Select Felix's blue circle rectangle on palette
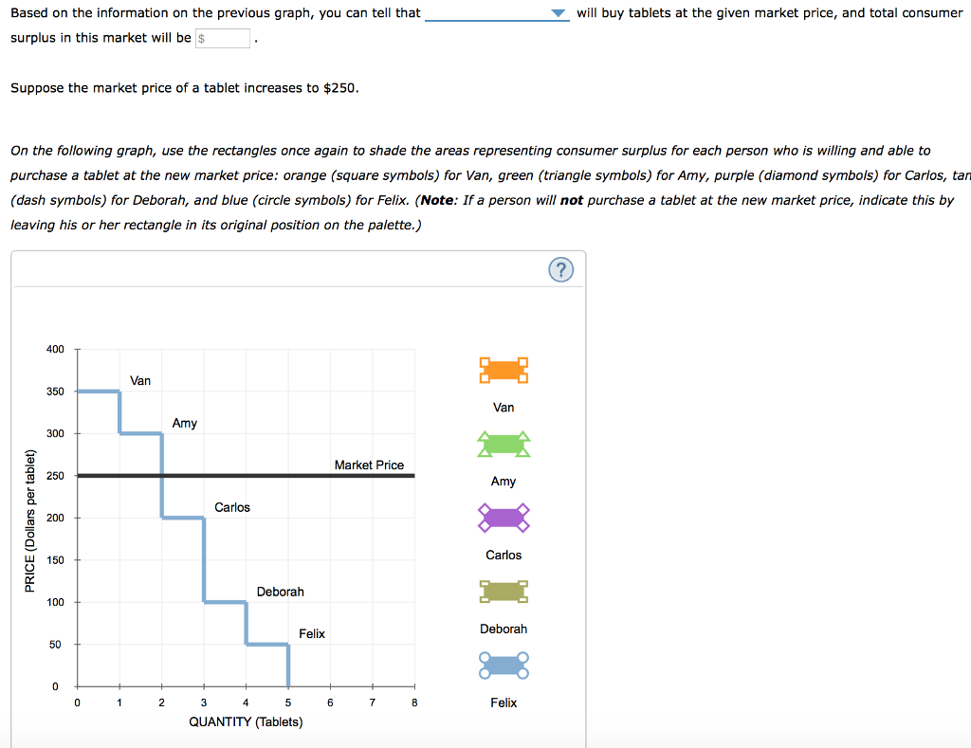971x748 pixels. [504, 666]
